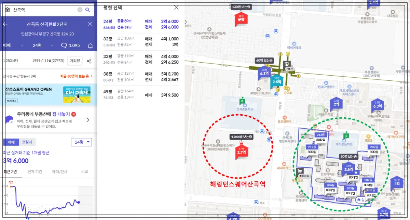The image size is (410, 220).
Task: Click the bus stop icon near 다이소
Action: pyautogui.click(x=276, y=94)
